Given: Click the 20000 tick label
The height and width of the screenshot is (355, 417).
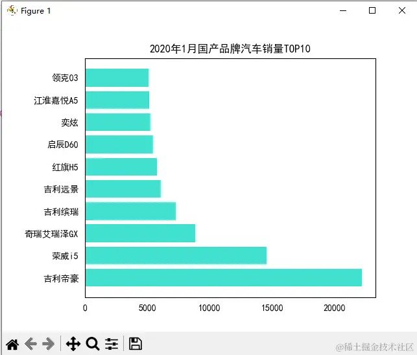Looking at the screenshot, I should coord(334,308).
